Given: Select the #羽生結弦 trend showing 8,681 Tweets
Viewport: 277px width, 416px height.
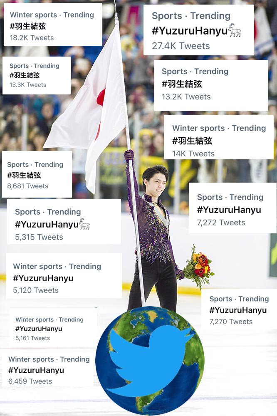Looking at the screenshot, I should [37, 174].
